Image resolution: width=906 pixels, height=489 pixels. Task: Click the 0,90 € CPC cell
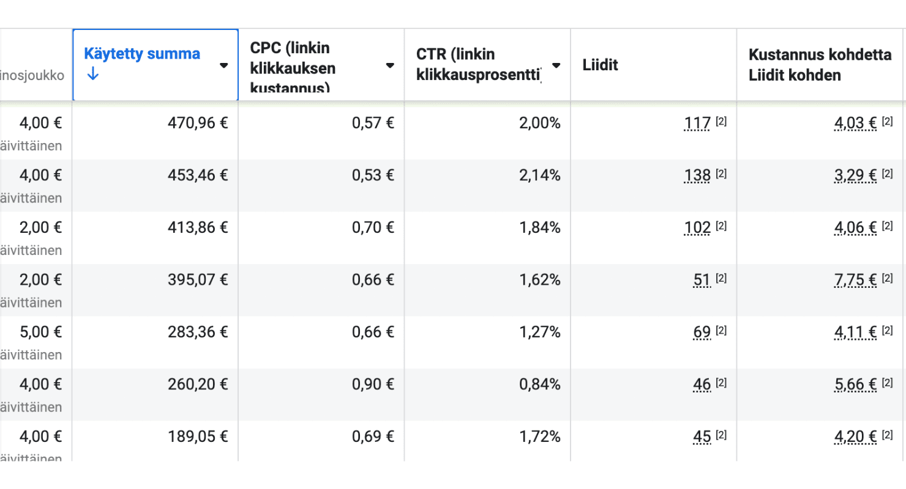[373, 384]
